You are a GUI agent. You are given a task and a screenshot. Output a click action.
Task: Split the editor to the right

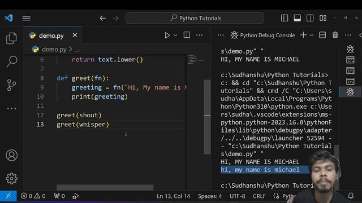coord(187,35)
